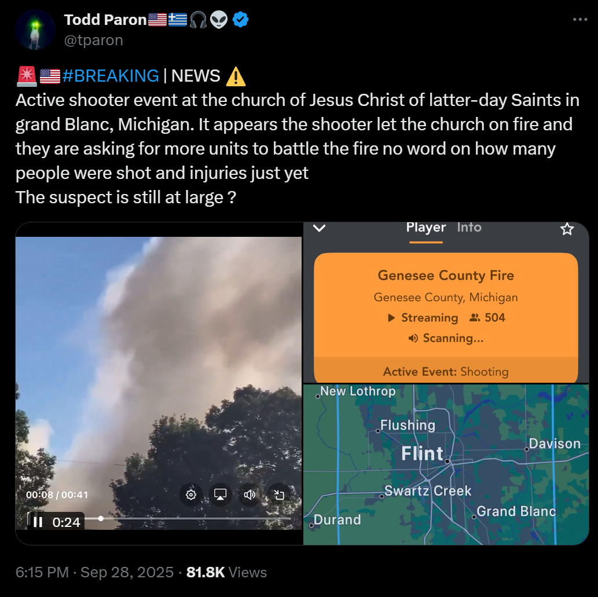Collapse the player with down chevron
Screen dimensions: 598x597
coord(319,228)
